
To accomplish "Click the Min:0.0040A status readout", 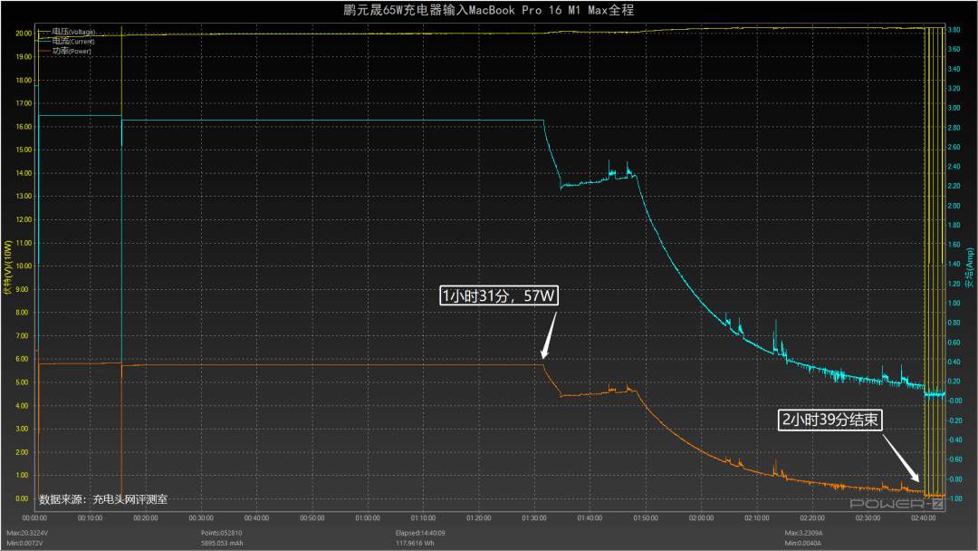I will pyautogui.click(x=802, y=543).
